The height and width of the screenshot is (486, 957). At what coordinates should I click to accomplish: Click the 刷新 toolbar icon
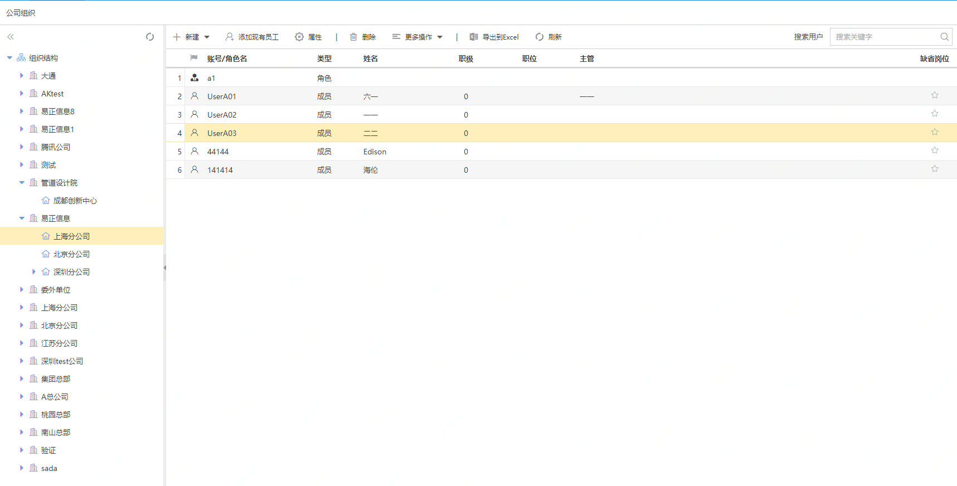[540, 37]
